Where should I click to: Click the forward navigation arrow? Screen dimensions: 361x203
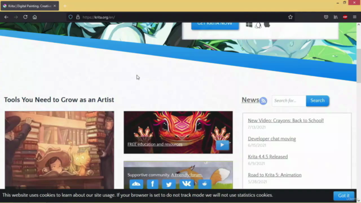[x=16, y=17]
